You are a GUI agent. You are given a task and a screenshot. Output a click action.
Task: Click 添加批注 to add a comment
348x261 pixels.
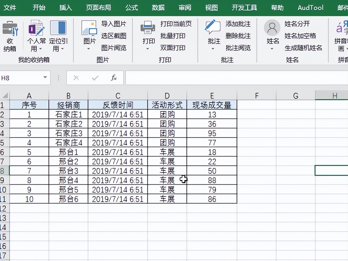pos(238,24)
